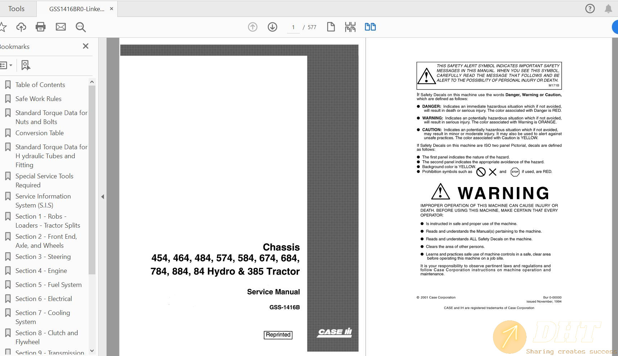Toggle two-page view mode

pos(370,27)
